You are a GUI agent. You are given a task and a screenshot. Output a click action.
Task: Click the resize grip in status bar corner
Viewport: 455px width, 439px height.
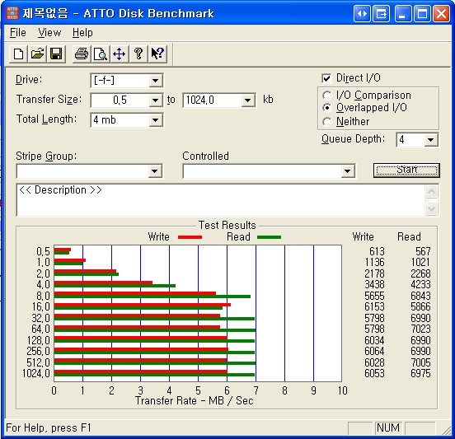point(445,430)
